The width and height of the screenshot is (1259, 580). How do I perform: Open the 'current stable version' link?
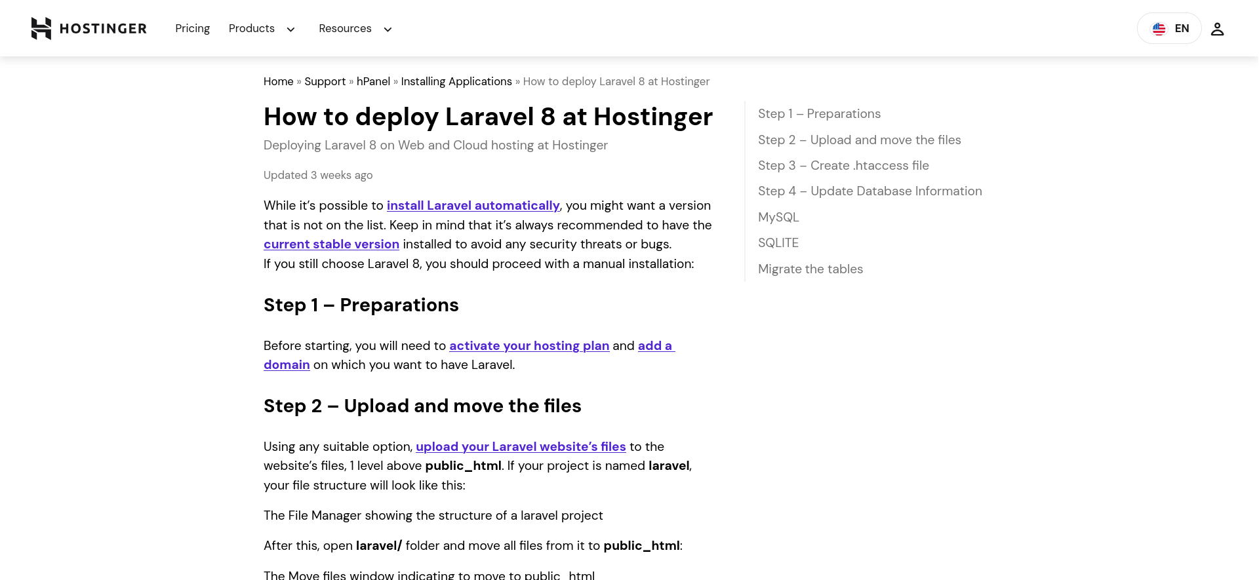click(331, 244)
